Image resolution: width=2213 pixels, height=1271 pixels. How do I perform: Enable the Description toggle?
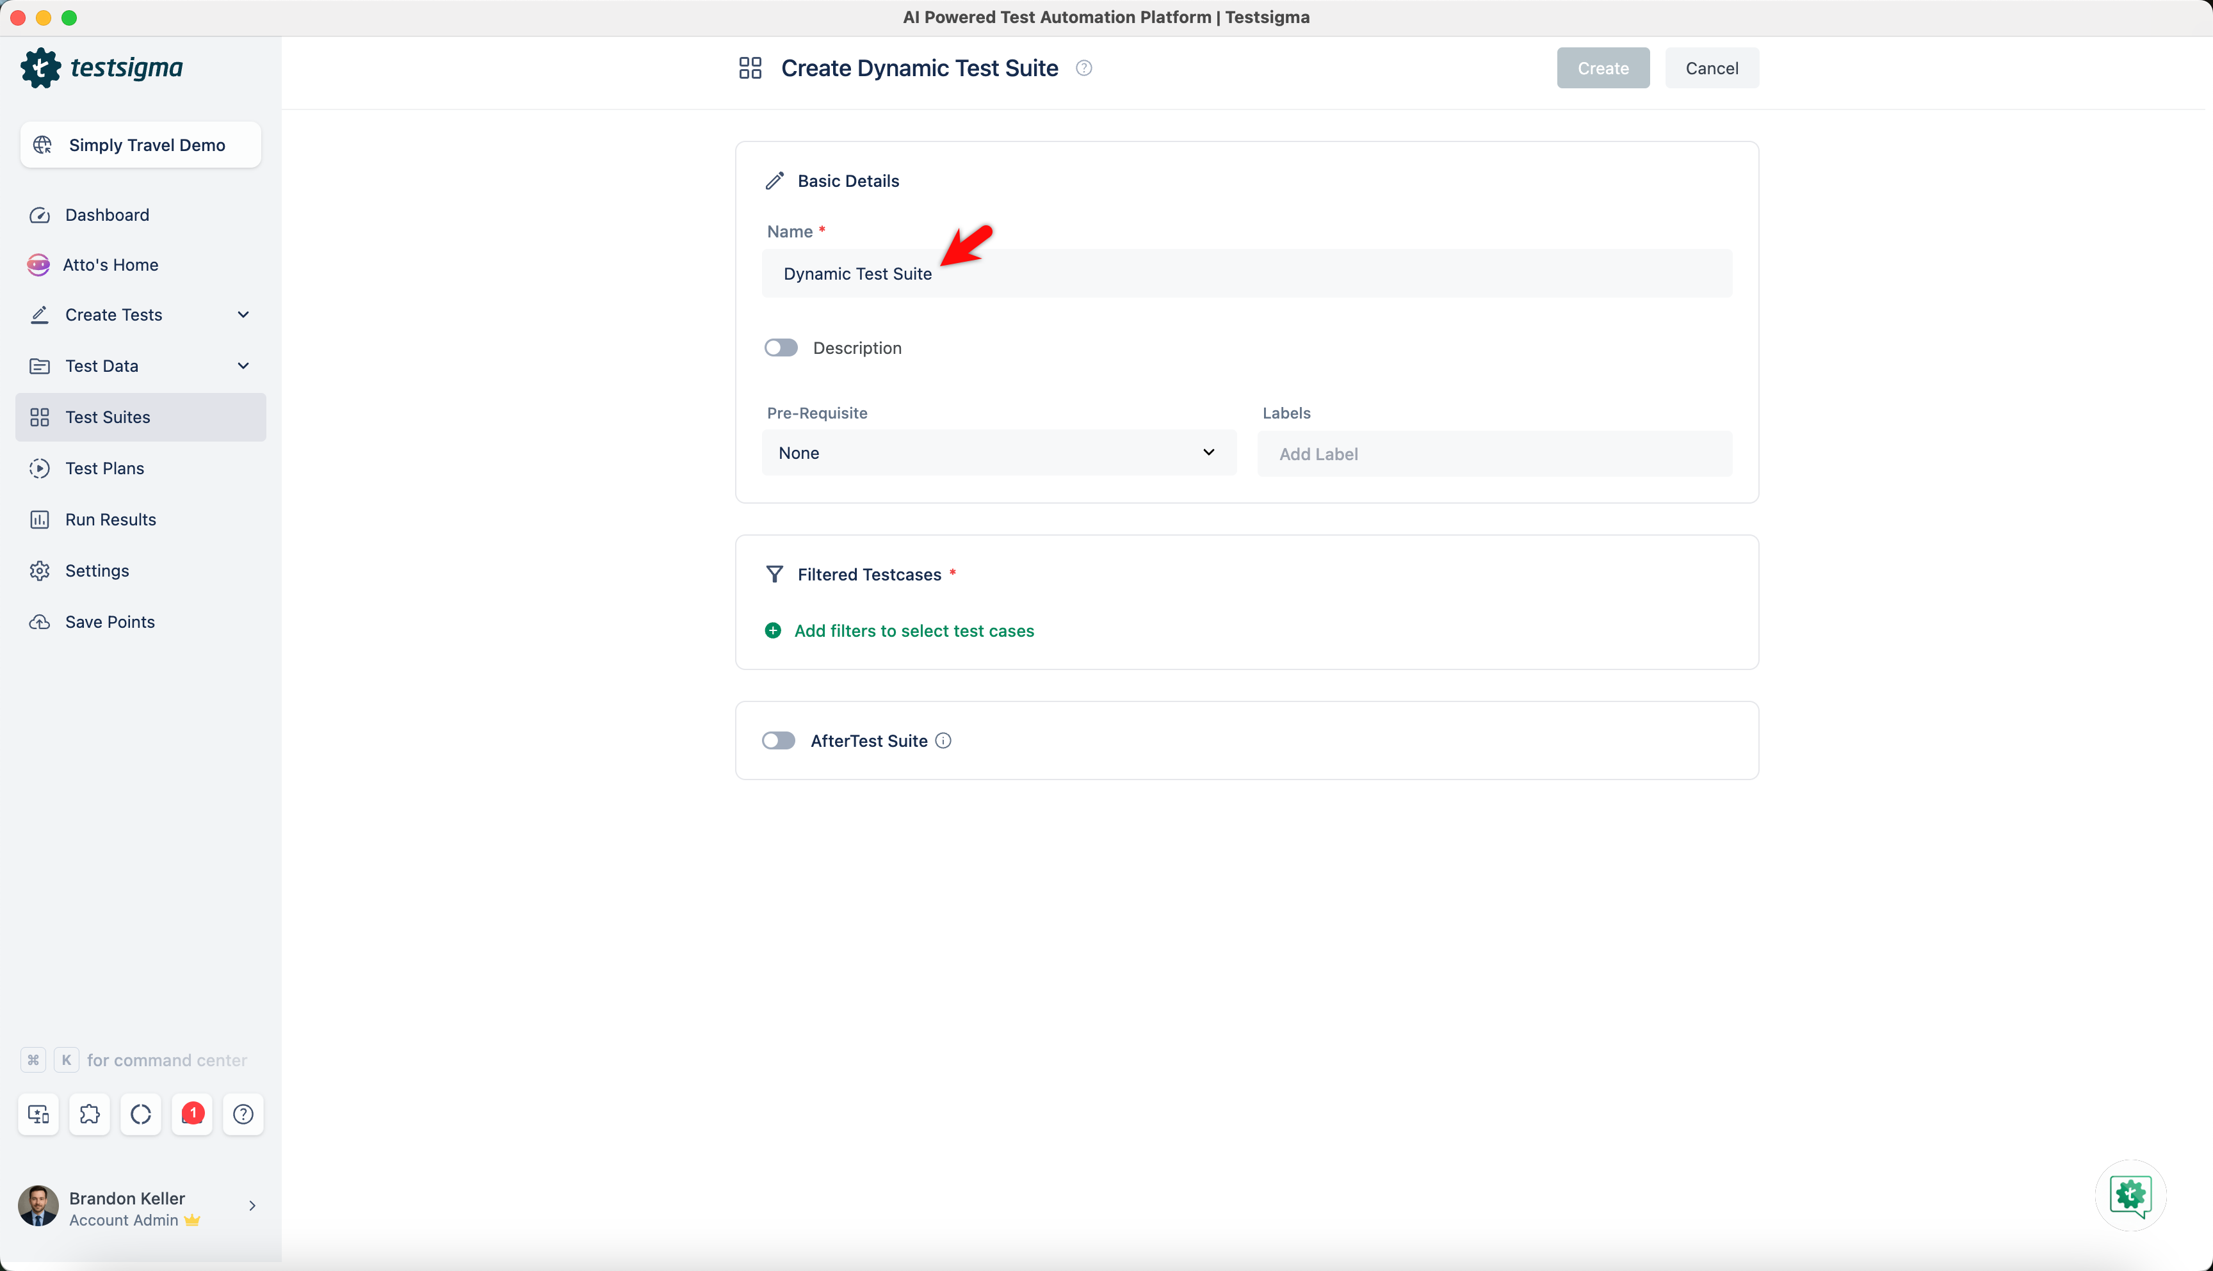pyautogui.click(x=780, y=347)
